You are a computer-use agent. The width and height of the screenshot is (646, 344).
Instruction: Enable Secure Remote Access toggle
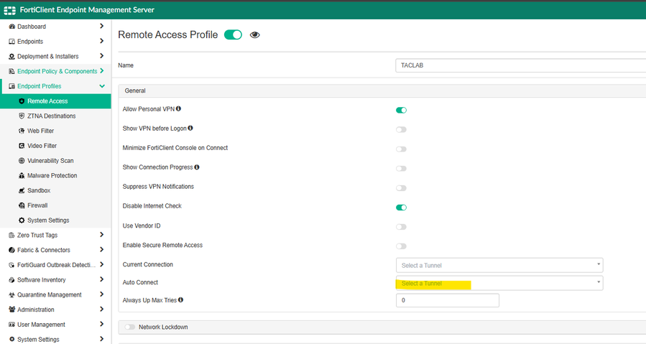click(x=401, y=246)
